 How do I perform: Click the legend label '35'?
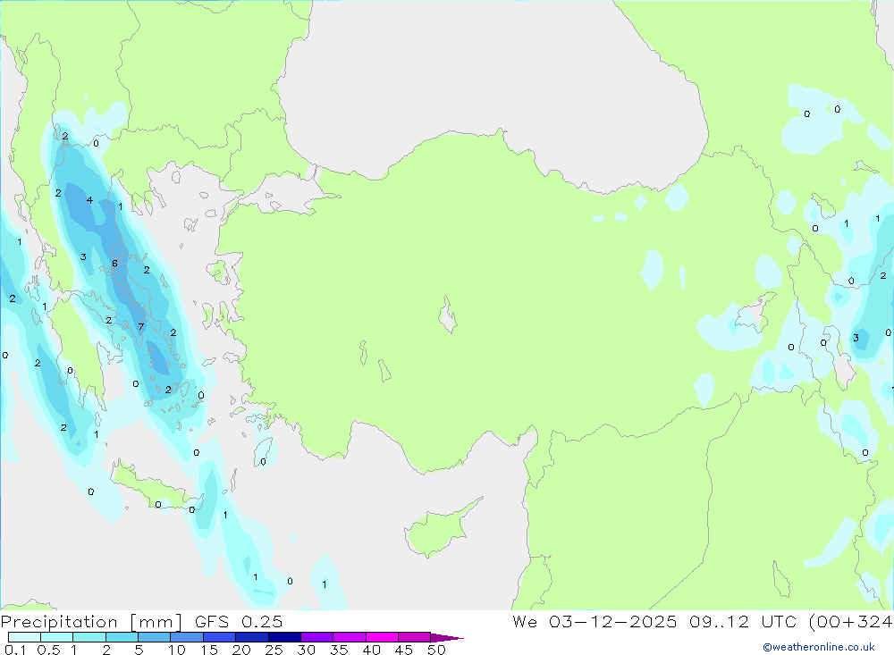click(339, 650)
